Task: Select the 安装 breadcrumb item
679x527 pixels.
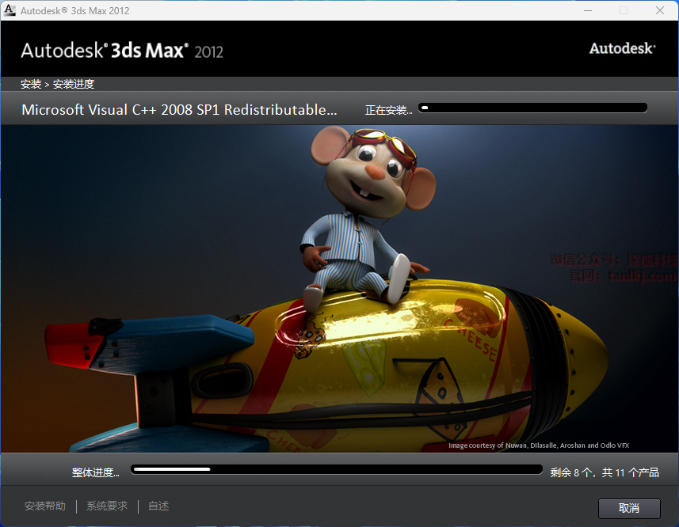Action: [31, 84]
